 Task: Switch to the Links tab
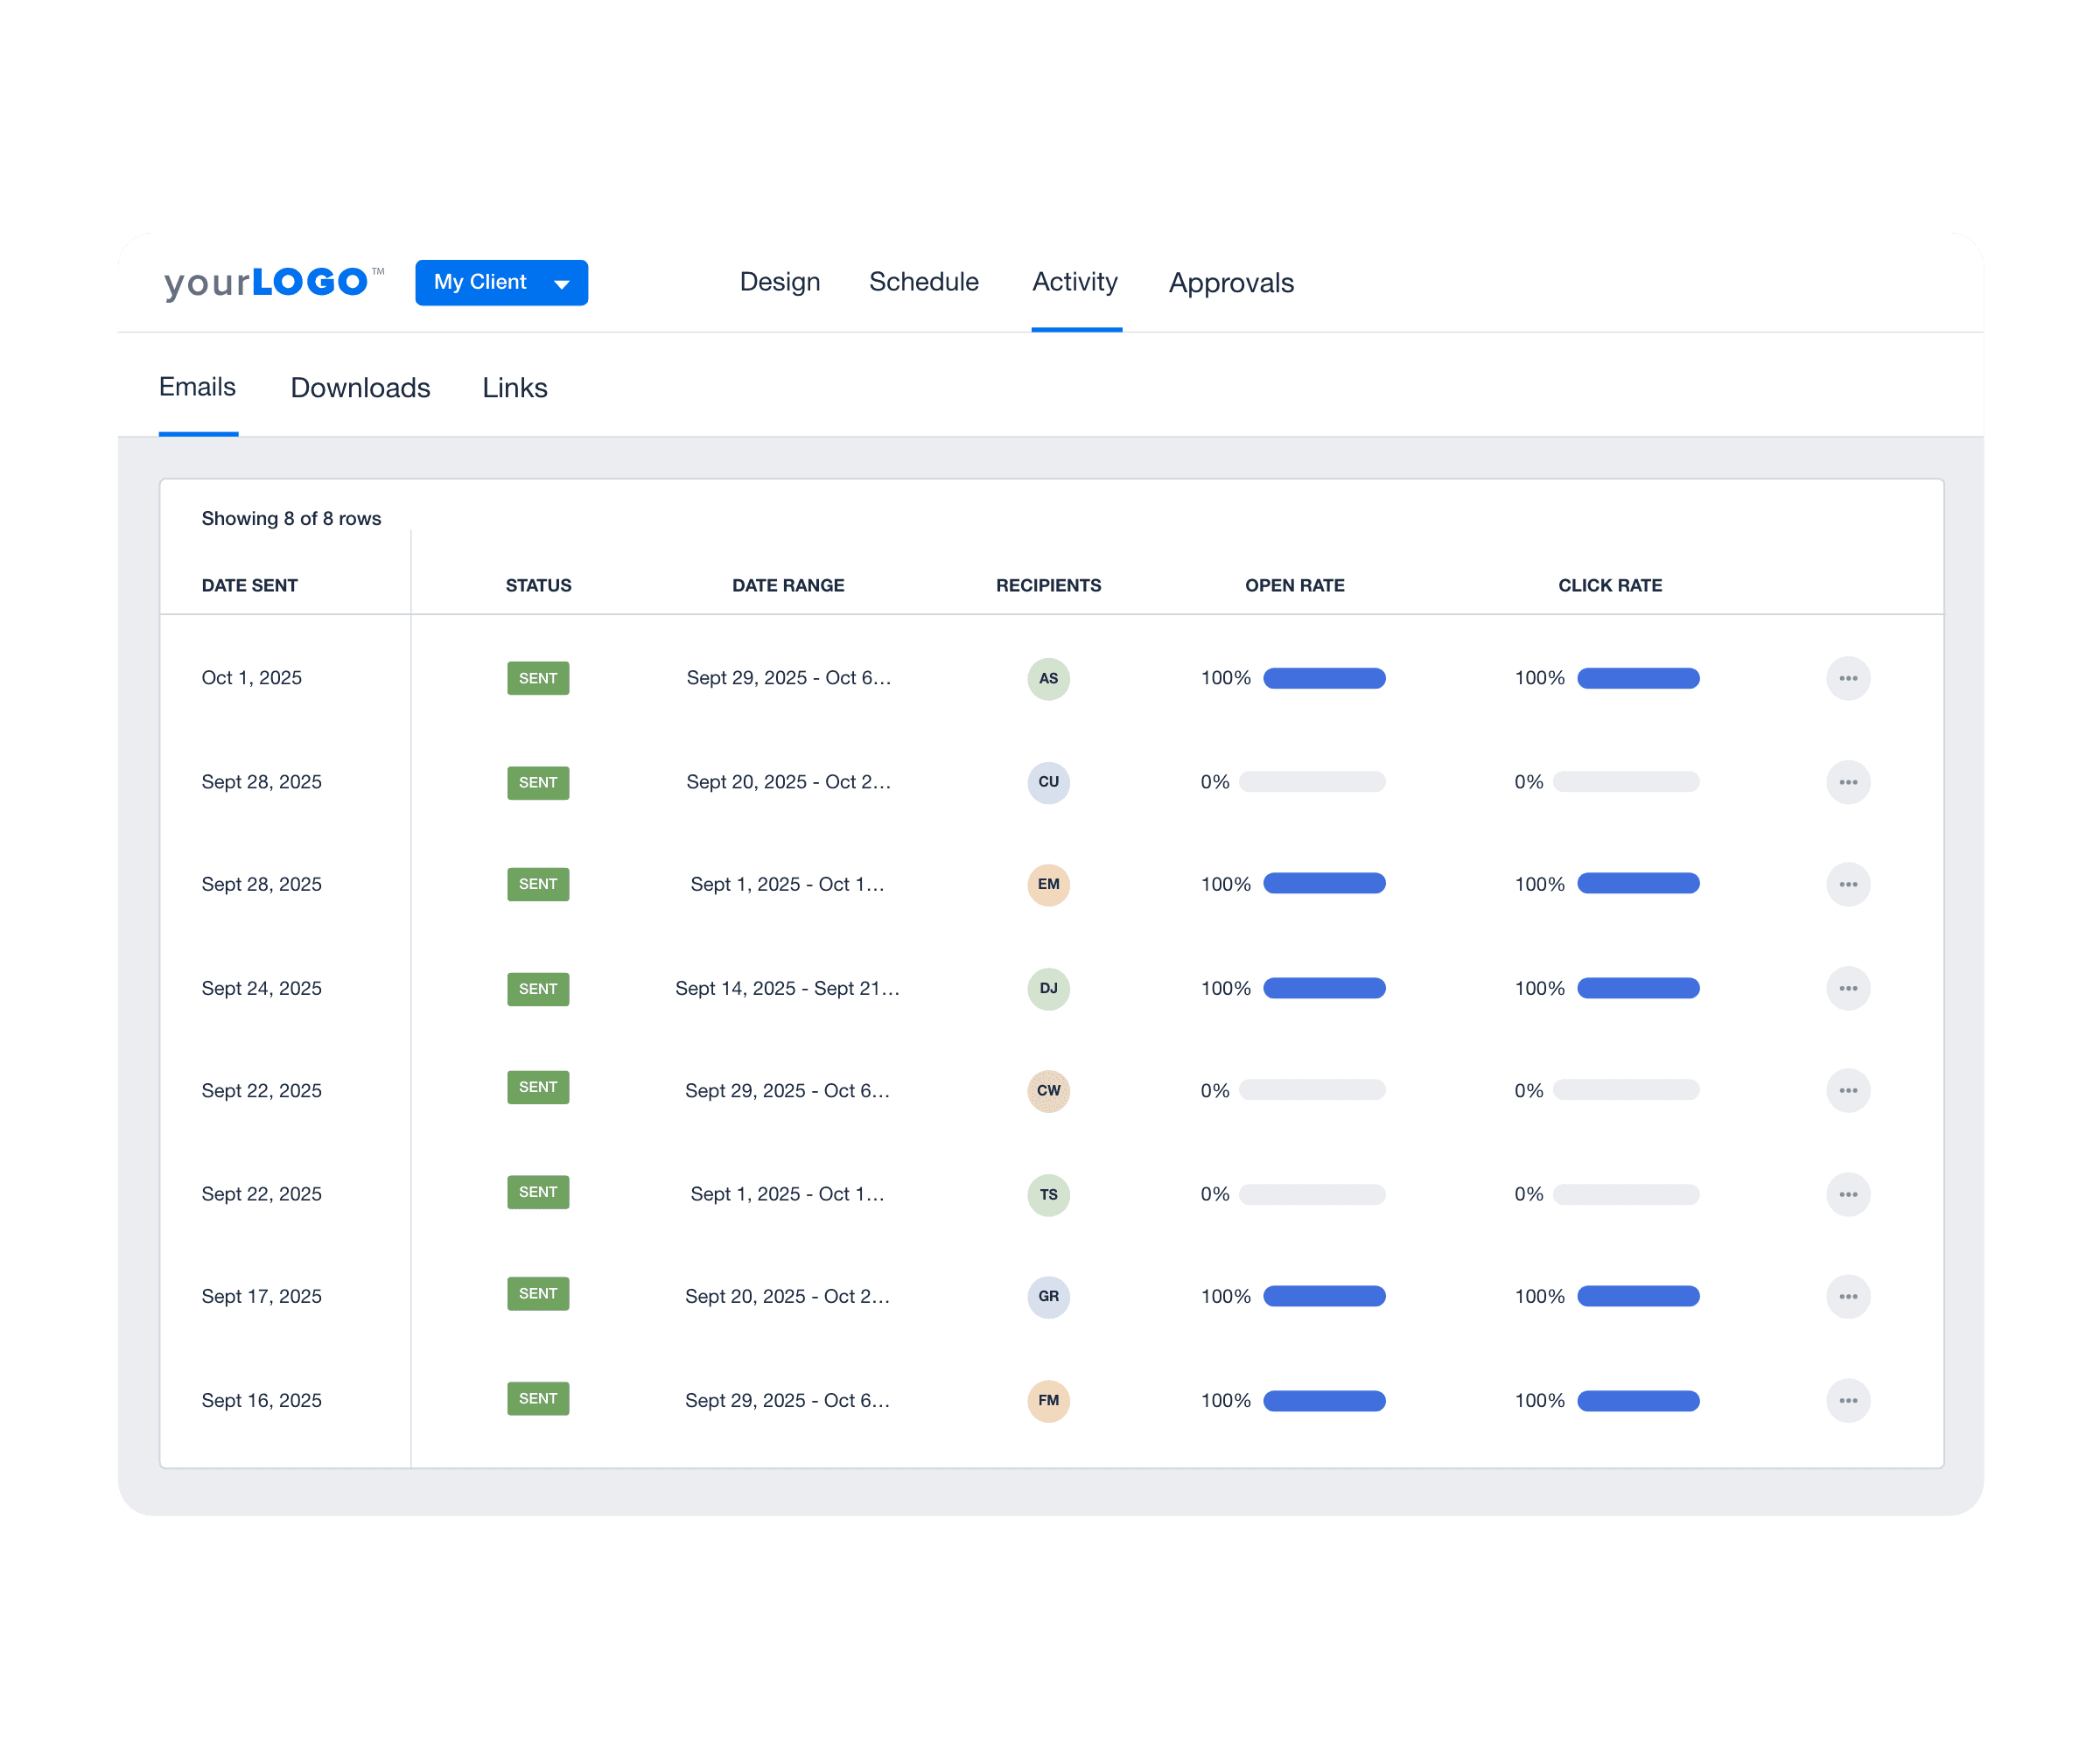tap(515, 387)
